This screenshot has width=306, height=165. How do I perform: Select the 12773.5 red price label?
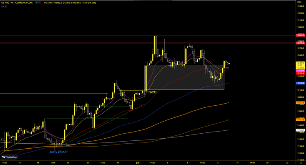pyautogui.click(x=300, y=43)
